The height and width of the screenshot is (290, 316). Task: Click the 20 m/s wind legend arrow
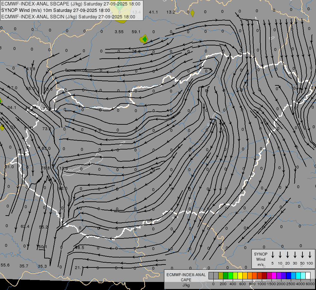(288, 255)
